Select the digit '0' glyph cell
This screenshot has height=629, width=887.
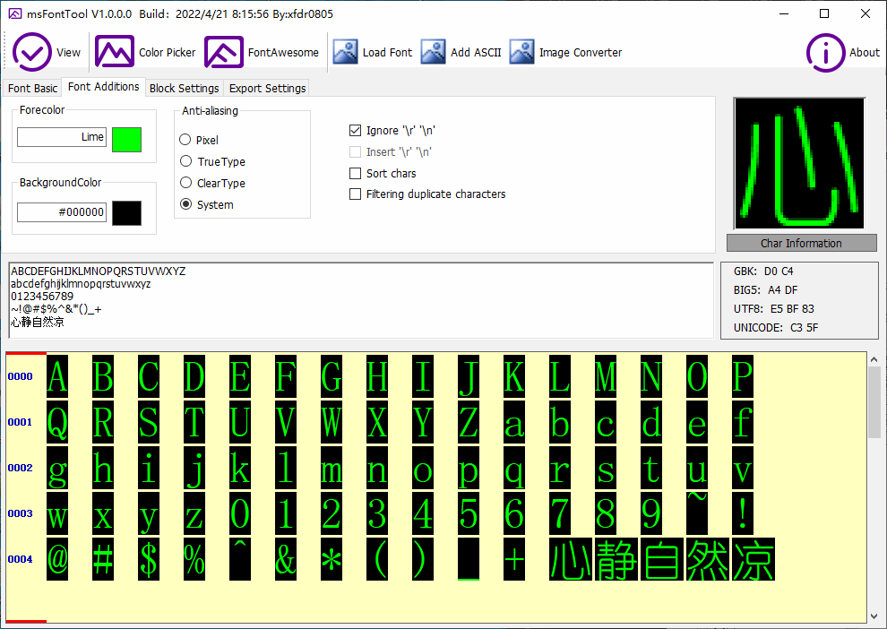(240, 513)
